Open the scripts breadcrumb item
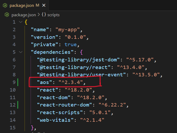The image size is (177, 133). tap(53, 15)
